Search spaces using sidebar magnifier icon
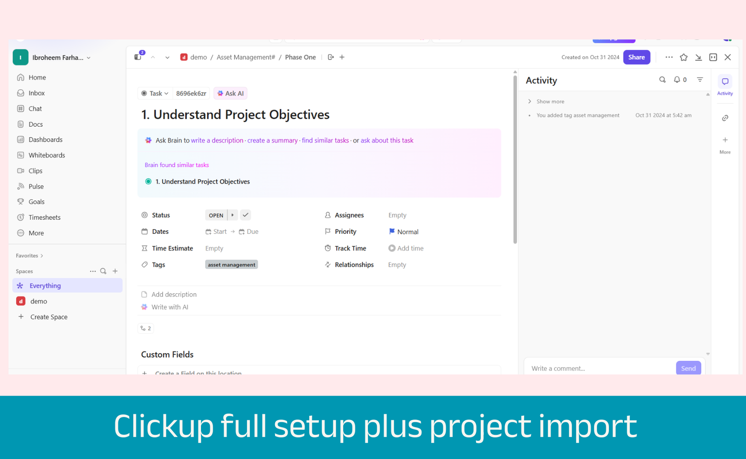746x459 pixels. tap(104, 271)
